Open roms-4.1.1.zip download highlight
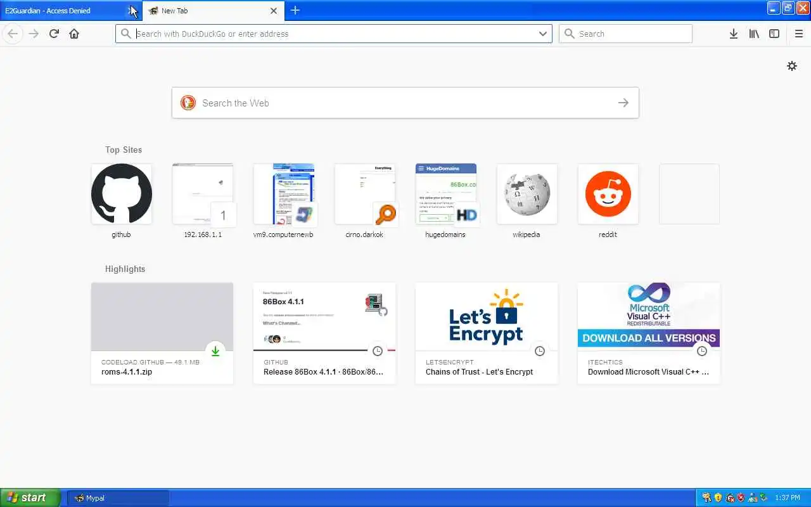Viewport: 811px width, 507px height. pyautogui.click(x=162, y=333)
